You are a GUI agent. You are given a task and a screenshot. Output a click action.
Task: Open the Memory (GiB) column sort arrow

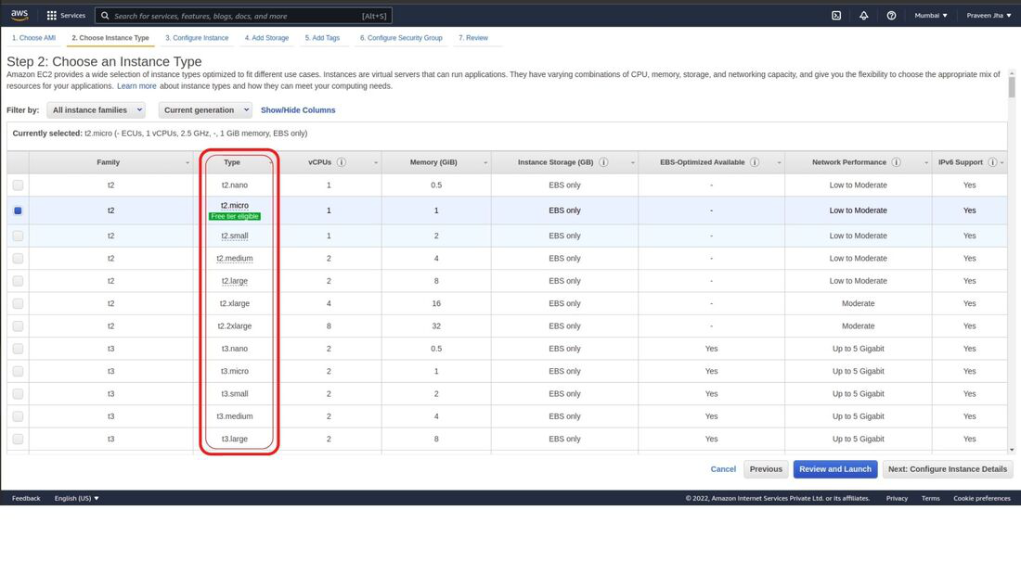(x=485, y=162)
